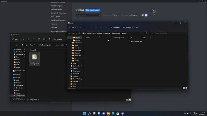This screenshot has width=207, height=116.
Task: Select BetterDiscord in the plugins breadcrumb
Action: 116,33
